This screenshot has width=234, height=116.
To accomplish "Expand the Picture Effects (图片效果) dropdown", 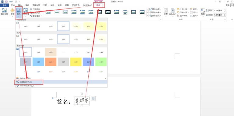I will pos(155,12).
